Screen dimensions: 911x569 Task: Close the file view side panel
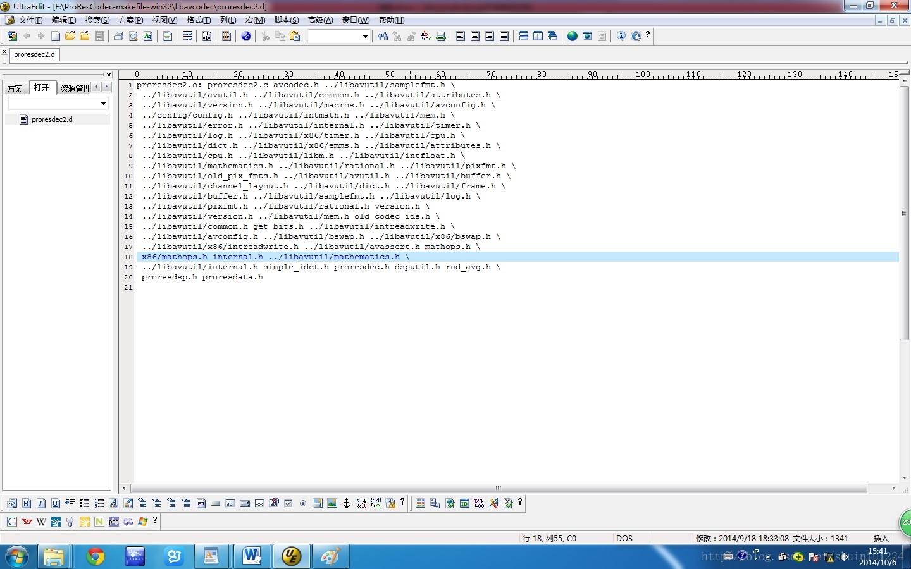click(x=109, y=75)
